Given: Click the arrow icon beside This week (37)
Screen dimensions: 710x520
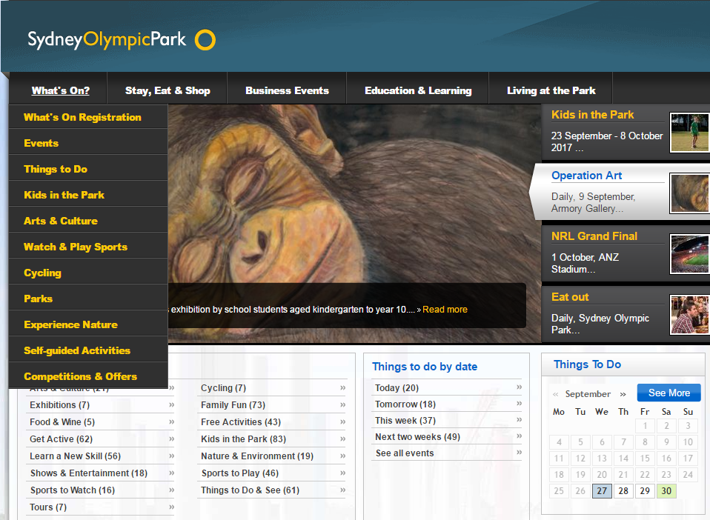Looking at the screenshot, I should point(520,419).
